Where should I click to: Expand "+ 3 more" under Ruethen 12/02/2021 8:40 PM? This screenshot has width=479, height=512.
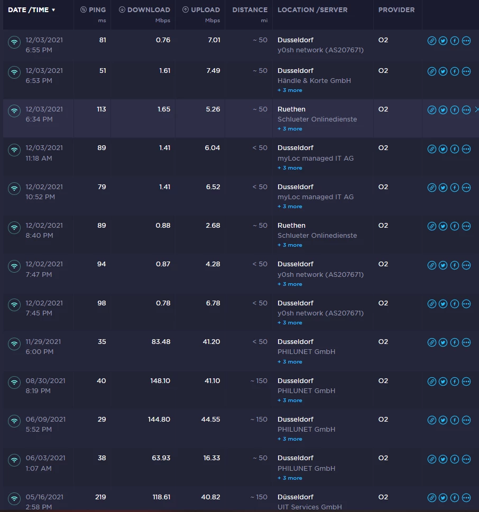pos(290,245)
